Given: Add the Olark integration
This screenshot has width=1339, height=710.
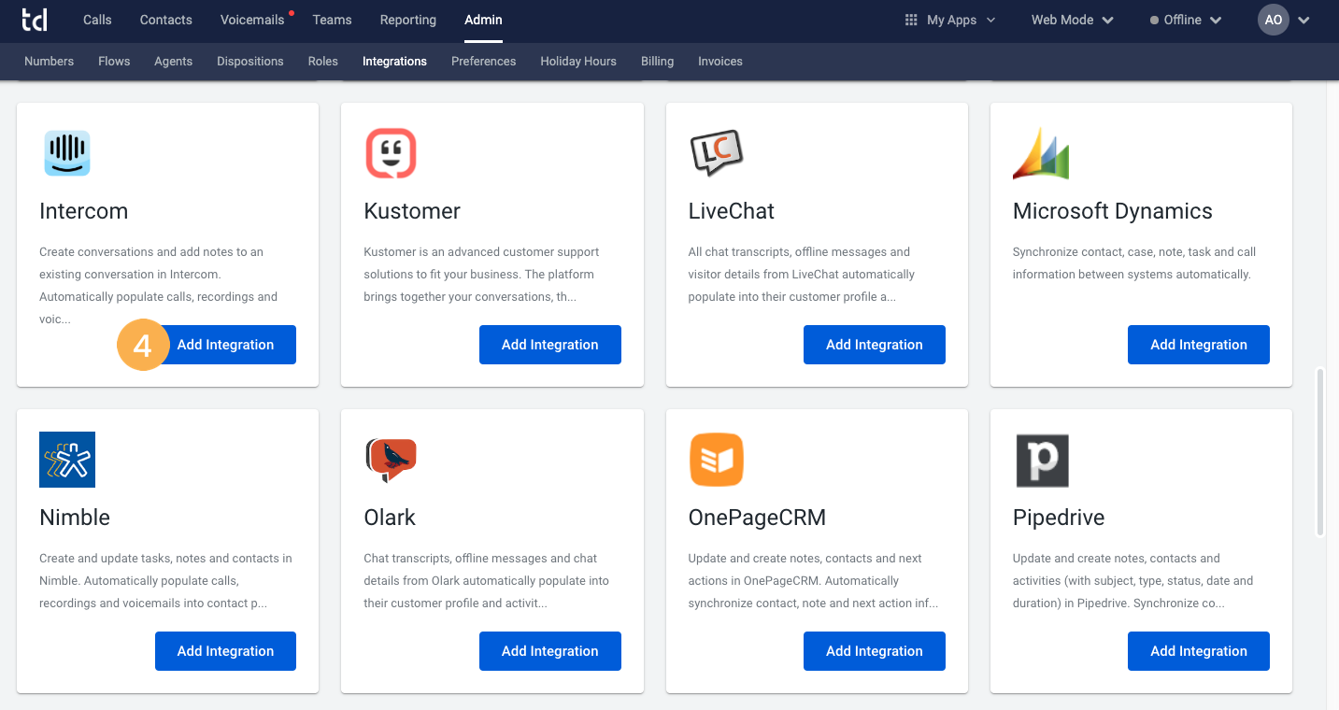Looking at the screenshot, I should coord(550,651).
